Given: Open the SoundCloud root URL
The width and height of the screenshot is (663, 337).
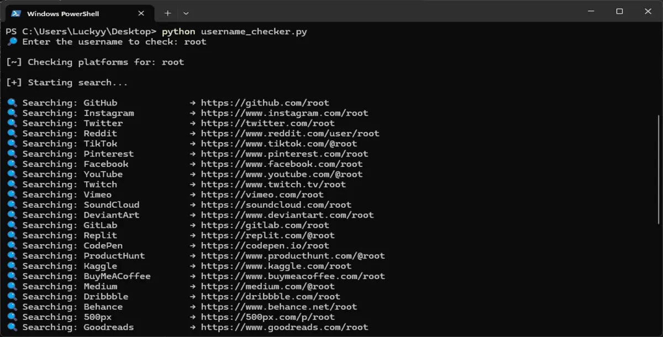Looking at the screenshot, I should [x=276, y=204].
